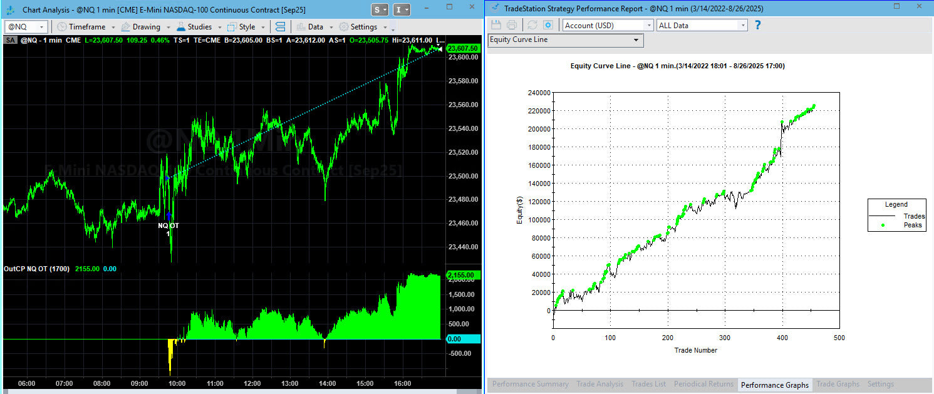Select the Performance Graphs tab

775,385
